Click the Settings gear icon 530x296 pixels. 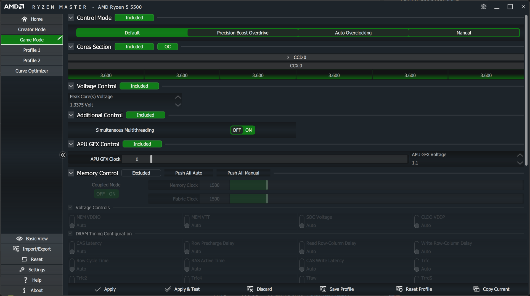22,269
